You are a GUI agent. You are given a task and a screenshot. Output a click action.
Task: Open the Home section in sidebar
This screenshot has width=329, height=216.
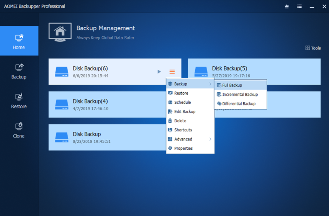pos(19,41)
